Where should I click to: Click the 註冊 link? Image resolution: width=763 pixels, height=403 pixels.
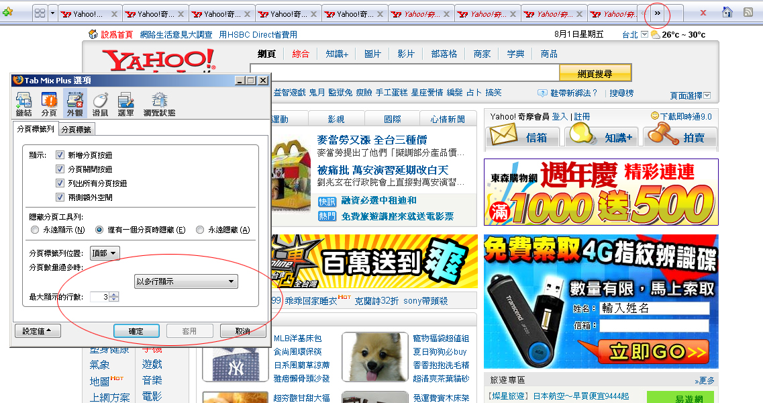point(582,116)
